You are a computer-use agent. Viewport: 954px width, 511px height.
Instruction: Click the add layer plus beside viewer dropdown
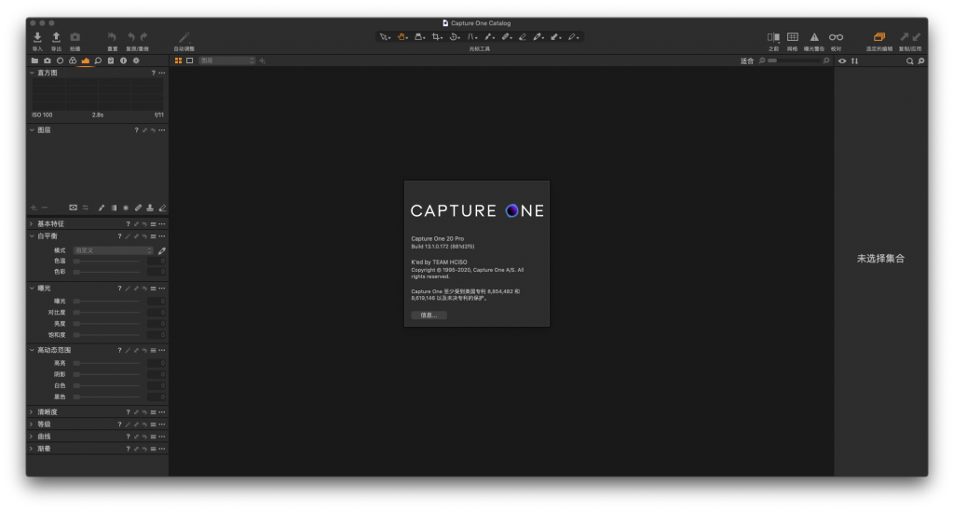tap(262, 61)
